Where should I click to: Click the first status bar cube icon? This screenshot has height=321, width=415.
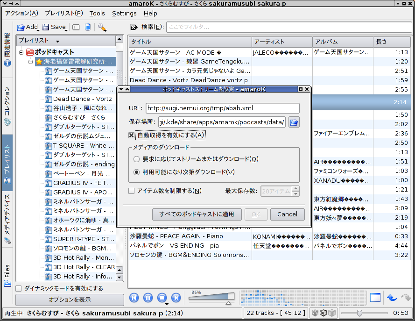click(x=315, y=313)
